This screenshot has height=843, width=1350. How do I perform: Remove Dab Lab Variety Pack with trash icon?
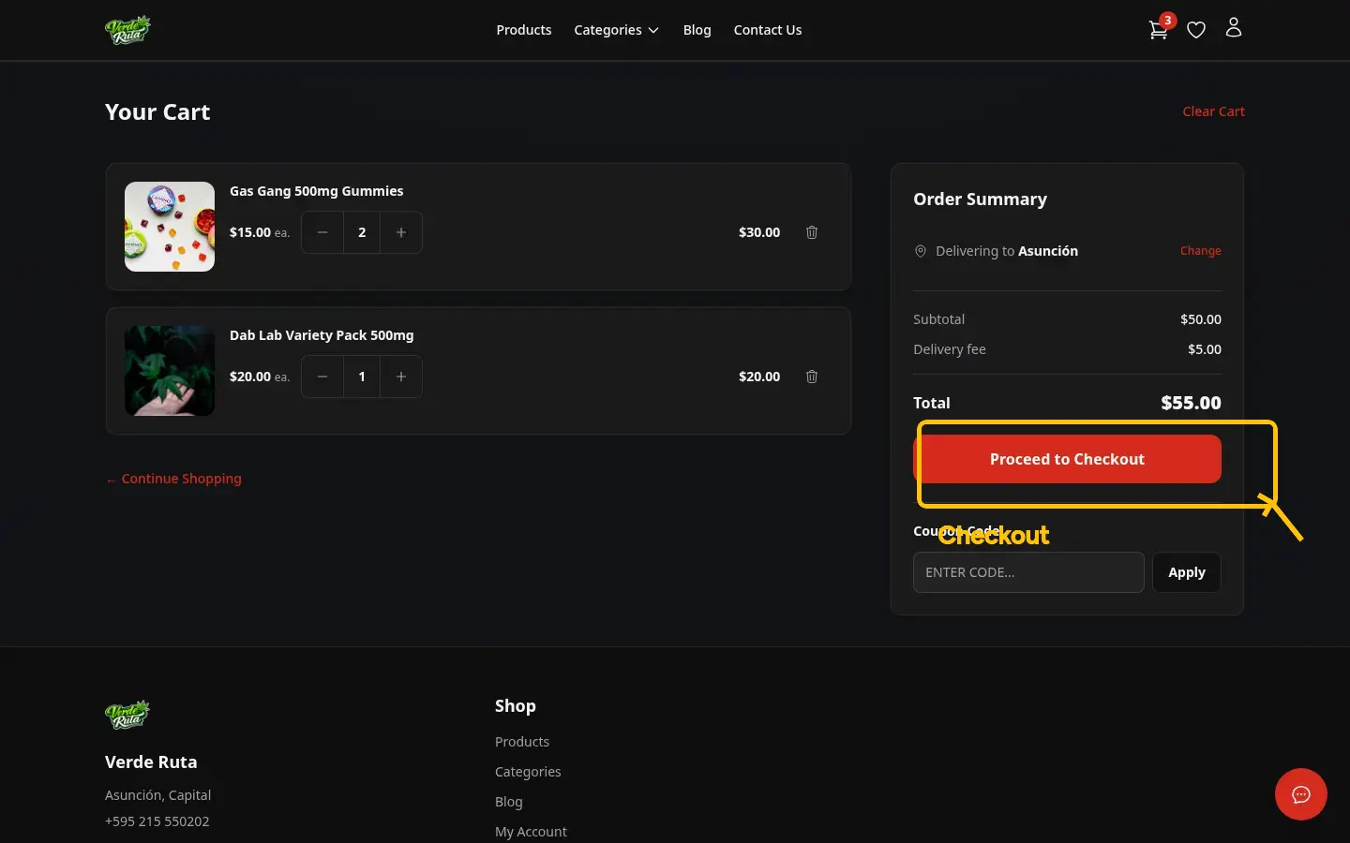click(812, 377)
